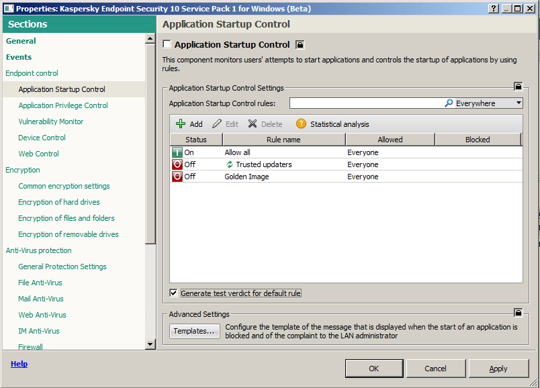Click the magnifier search icon in rules field

pos(449,103)
